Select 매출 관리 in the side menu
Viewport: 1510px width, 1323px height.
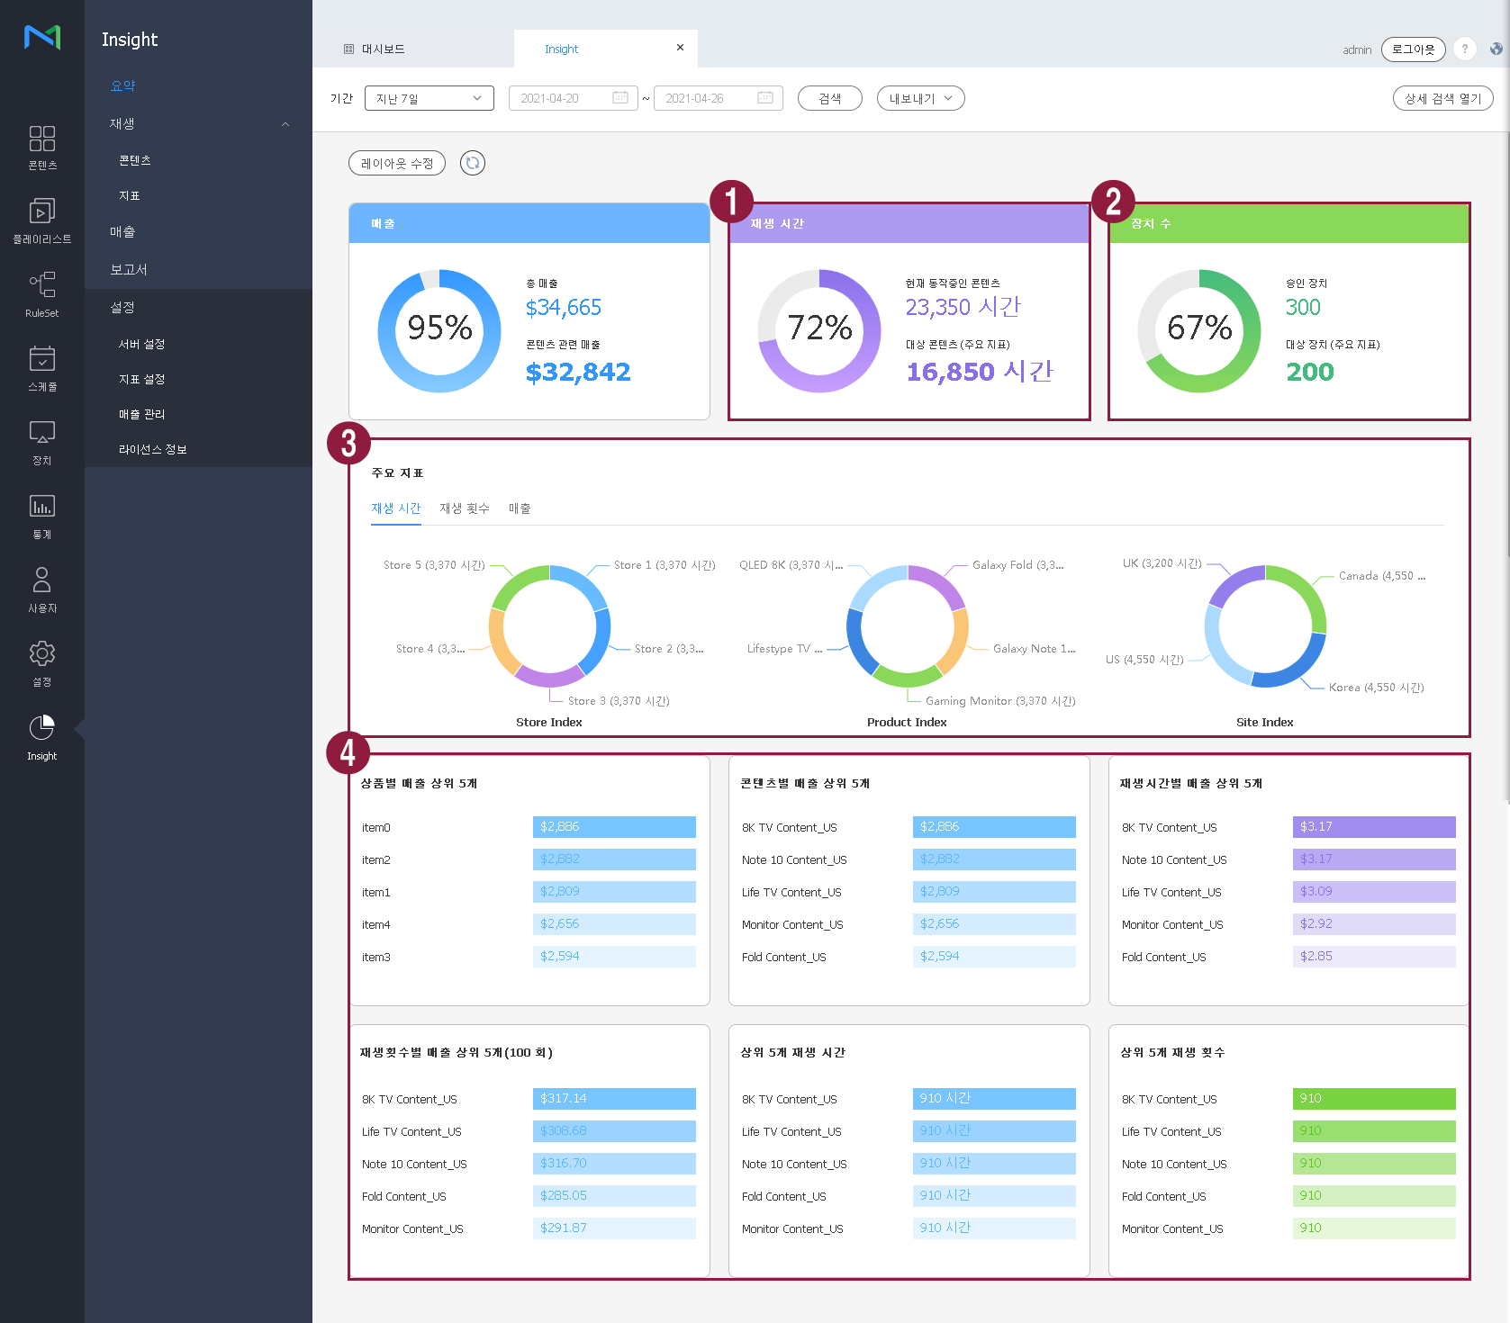click(x=141, y=414)
